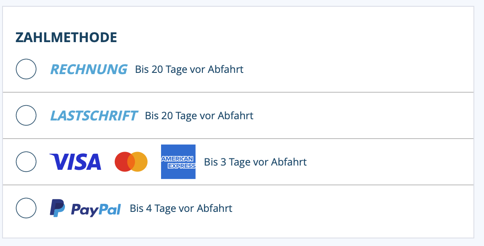The width and height of the screenshot is (484, 246).
Task: Click the PayPal double-P symbol
Action: click(57, 208)
